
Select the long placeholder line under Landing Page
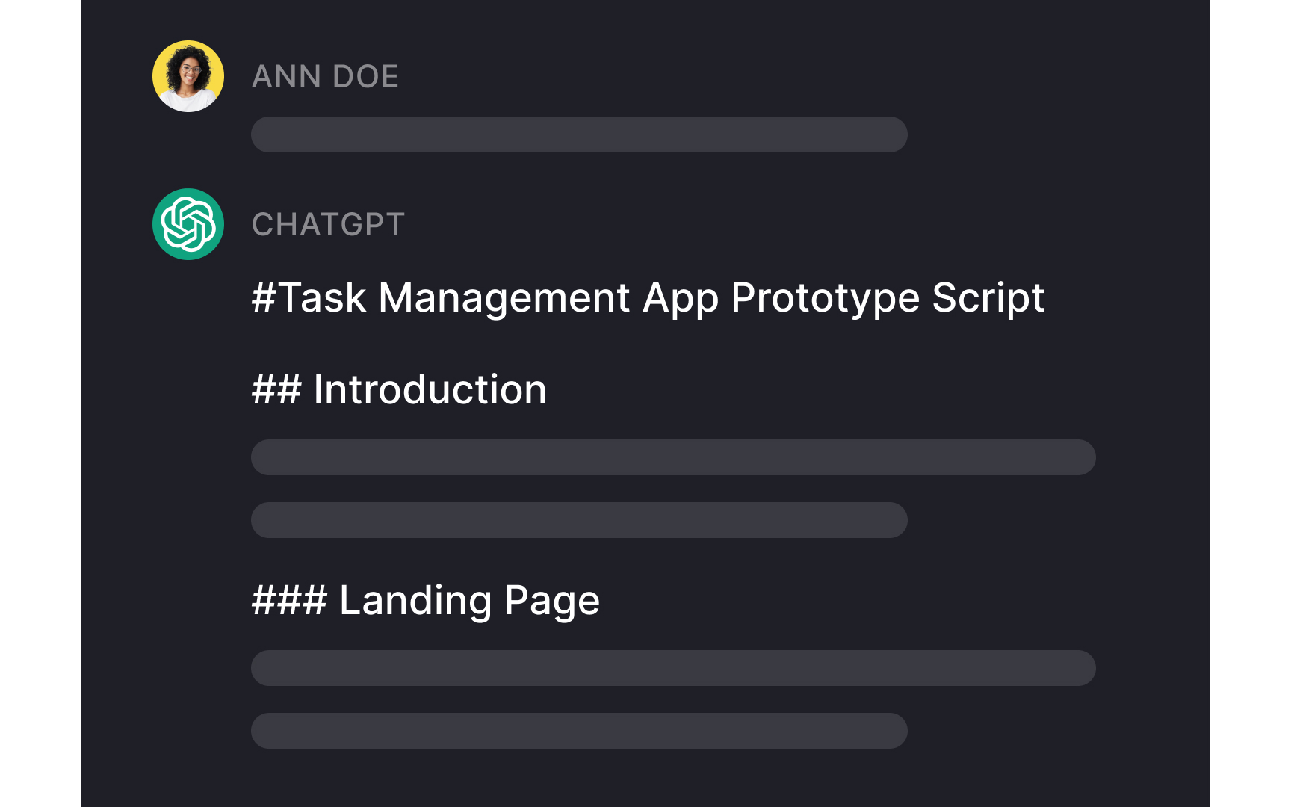click(673, 668)
